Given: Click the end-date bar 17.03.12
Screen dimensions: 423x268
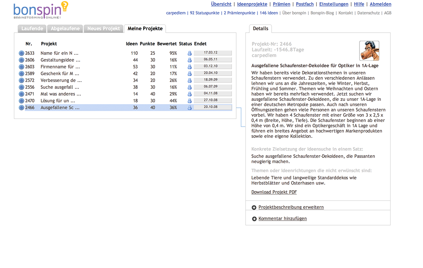Looking at the screenshot, I should (213, 53).
